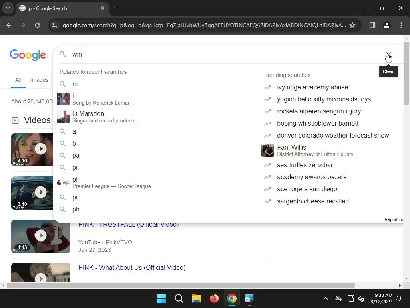
Task: Go back with the browser back arrow
Action: click(x=9, y=25)
